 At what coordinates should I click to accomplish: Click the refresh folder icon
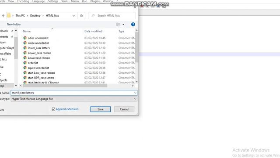click(81, 16)
